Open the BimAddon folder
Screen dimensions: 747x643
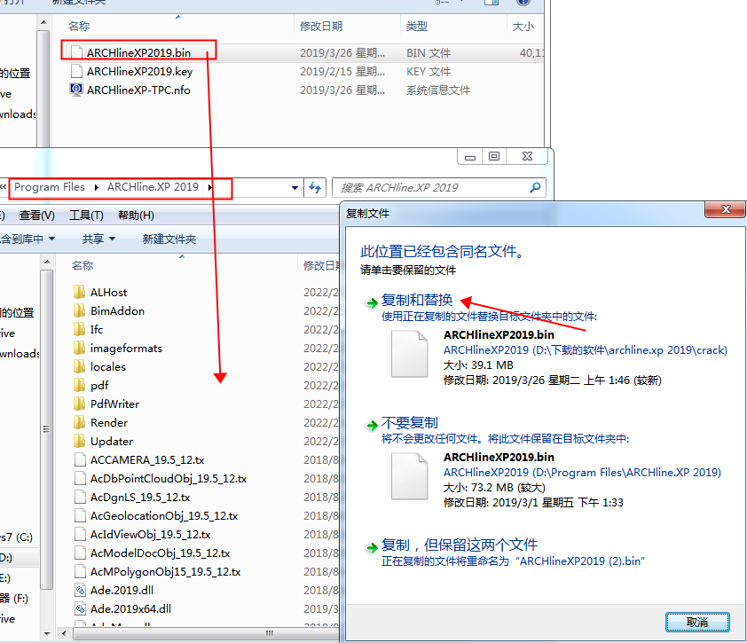[117, 311]
